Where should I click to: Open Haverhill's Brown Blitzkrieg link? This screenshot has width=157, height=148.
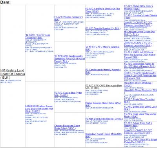[x=139, y=84]
